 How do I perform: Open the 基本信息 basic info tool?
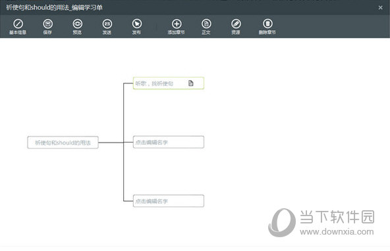tap(18, 24)
